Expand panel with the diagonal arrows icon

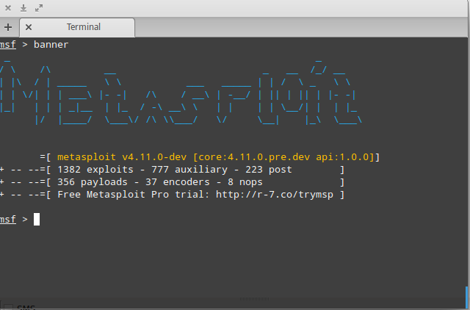point(39,8)
